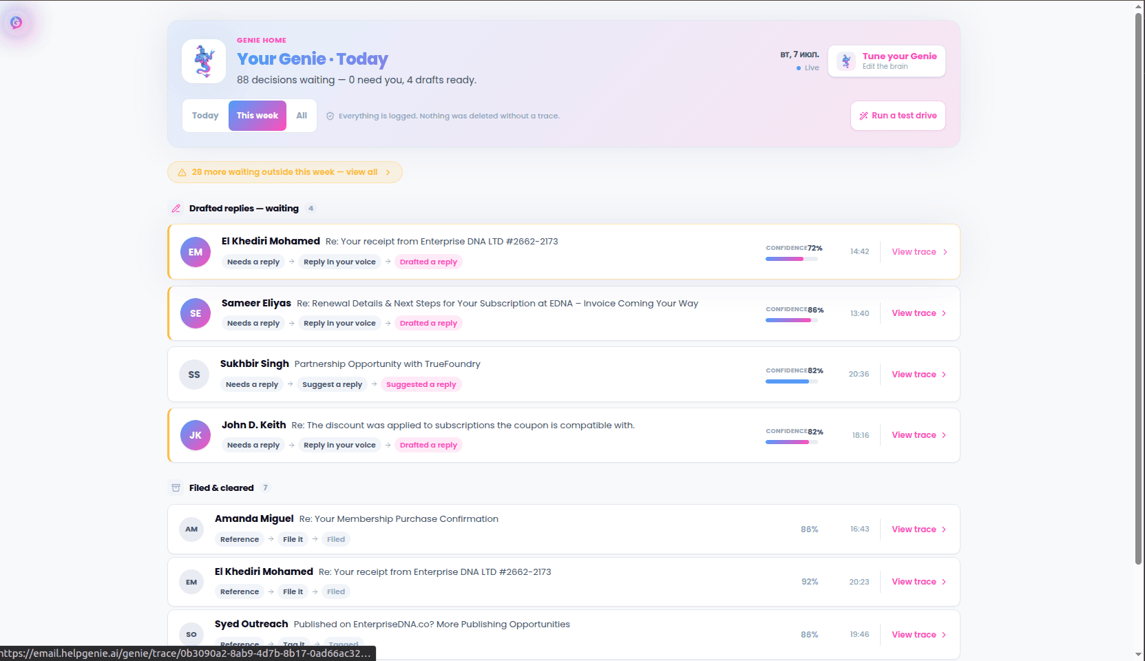1145x661 pixels.
Task: Click Suggested a reply chip on Sukhbir Singh
Action: (421, 385)
